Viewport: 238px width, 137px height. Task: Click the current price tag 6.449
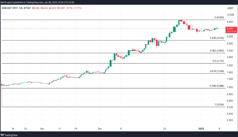(x=230, y=29)
